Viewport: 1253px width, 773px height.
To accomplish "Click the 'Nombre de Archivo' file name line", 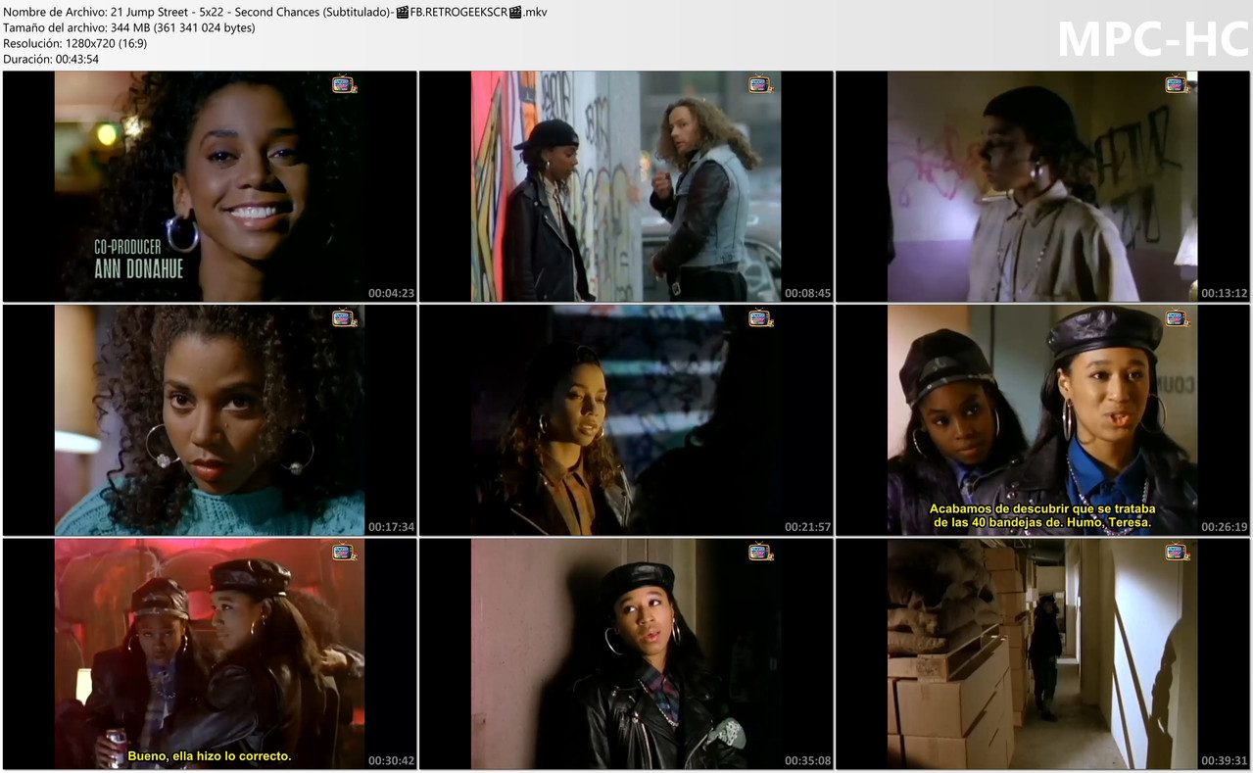I will 275,12.
